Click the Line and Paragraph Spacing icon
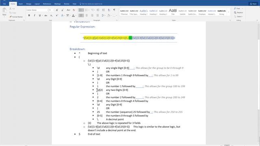The width and height of the screenshot is (260, 146). coord(103,15)
